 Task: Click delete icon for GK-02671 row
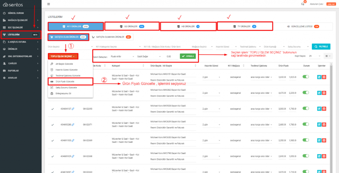click(x=324, y=124)
